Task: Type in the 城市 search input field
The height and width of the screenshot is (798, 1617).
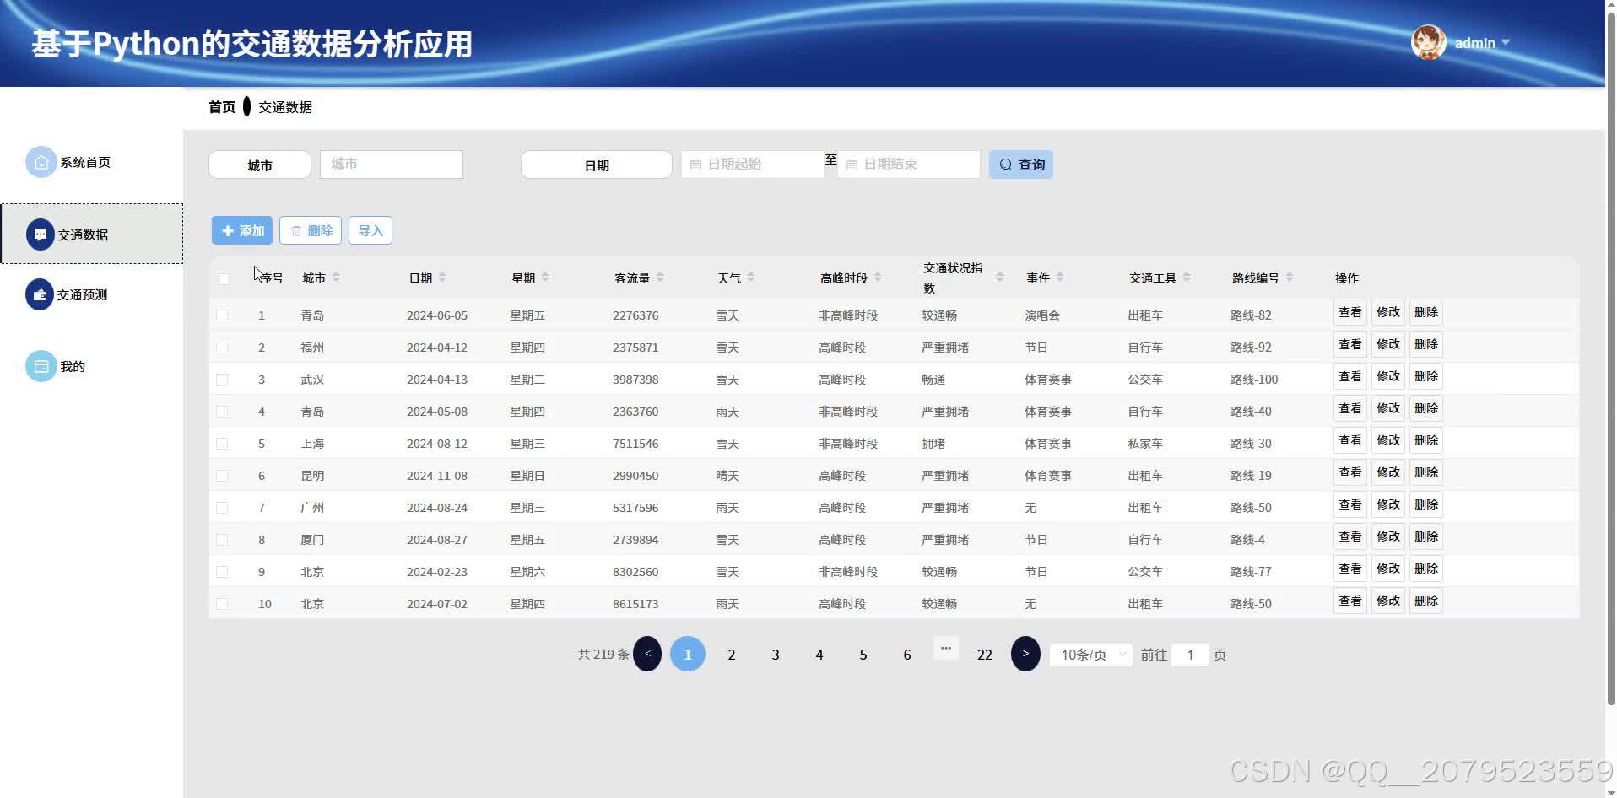Action: (x=391, y=164)
